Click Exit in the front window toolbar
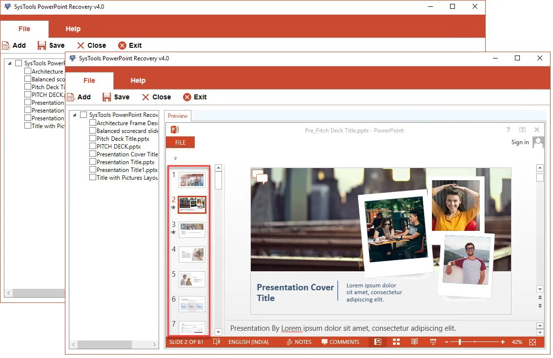This screenshot has width=553, height=358. [x=195, y=97]
